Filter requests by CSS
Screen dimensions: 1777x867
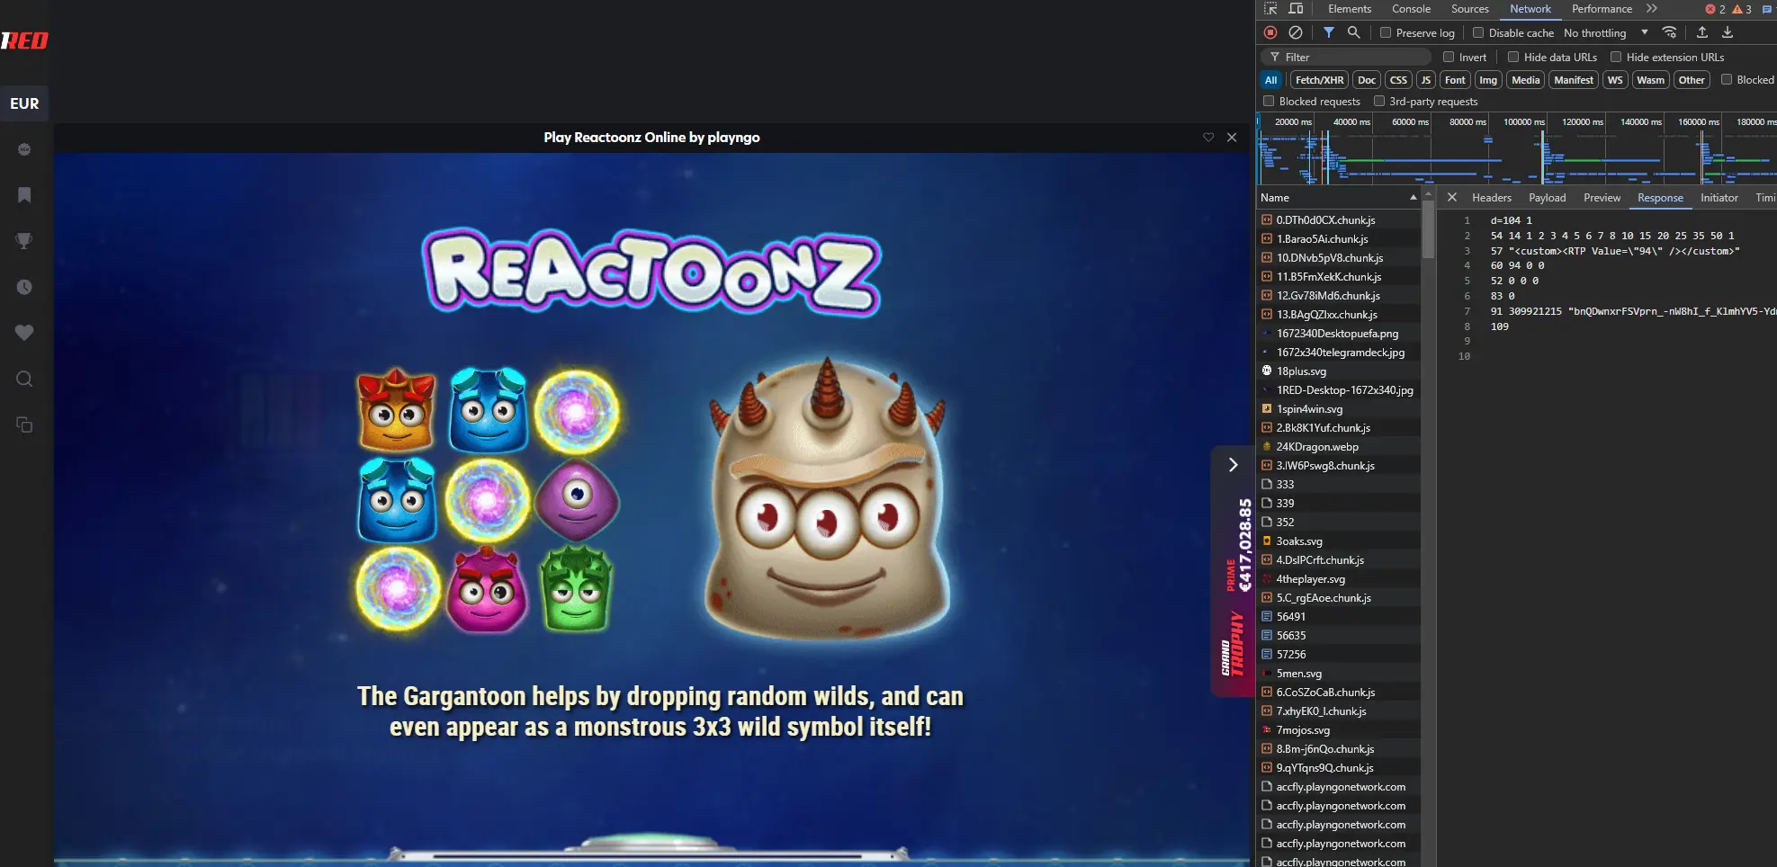tap(1398, 80)
